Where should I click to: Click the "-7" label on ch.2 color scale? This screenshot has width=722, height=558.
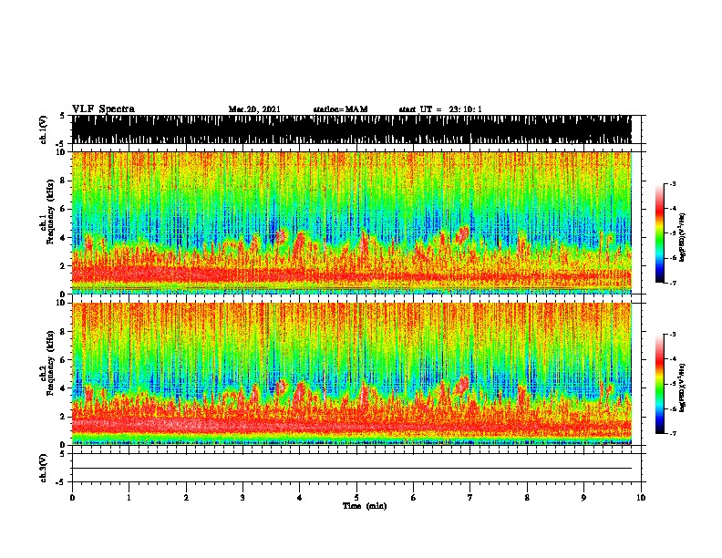[673, 434]
